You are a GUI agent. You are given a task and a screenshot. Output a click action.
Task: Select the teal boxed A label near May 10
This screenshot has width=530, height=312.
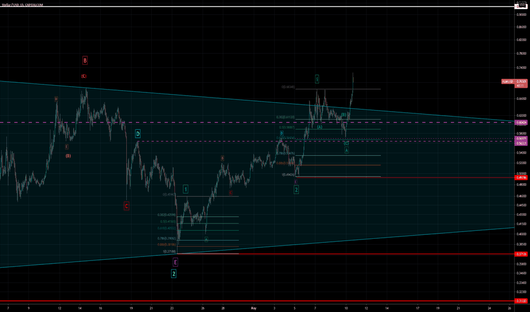346,150
